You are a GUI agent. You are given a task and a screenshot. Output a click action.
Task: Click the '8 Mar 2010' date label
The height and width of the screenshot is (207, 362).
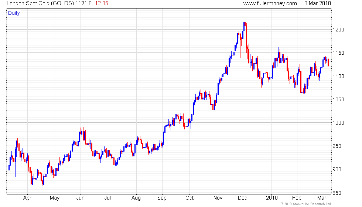317,3
